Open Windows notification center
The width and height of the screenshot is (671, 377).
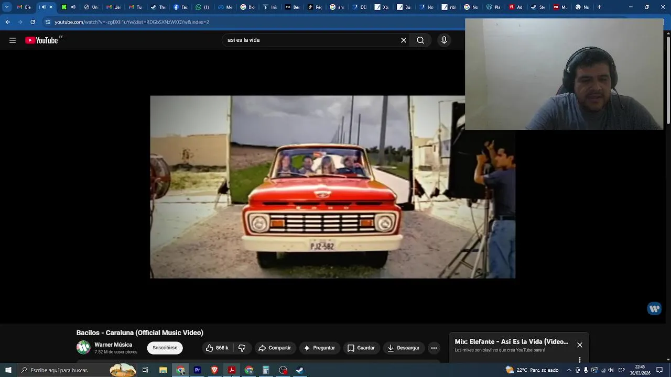[x=659, y=370]
